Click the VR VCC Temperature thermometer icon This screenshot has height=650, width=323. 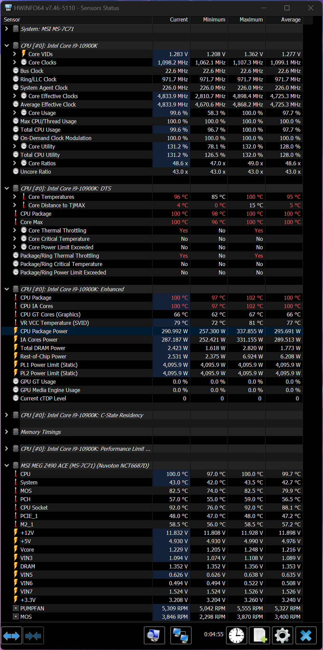(16, 322)
